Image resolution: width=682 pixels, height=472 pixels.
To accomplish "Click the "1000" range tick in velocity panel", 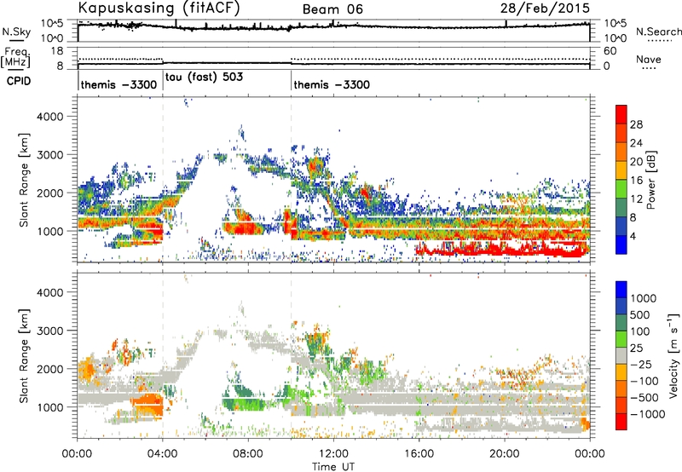I will pos(50,408).
